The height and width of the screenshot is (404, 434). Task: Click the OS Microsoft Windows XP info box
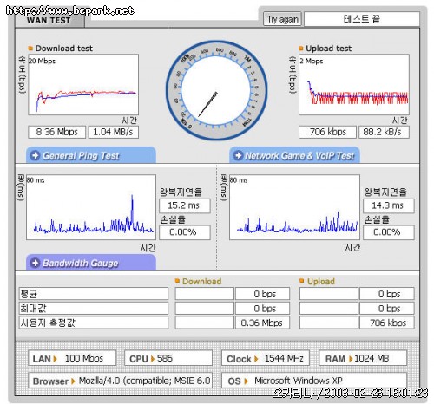click(314, 381)
